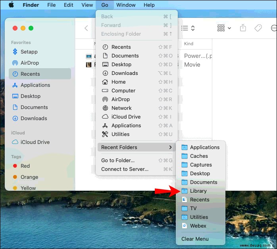Click the green zoom window button
Screen dimensions: 277x249
[31, 28]
